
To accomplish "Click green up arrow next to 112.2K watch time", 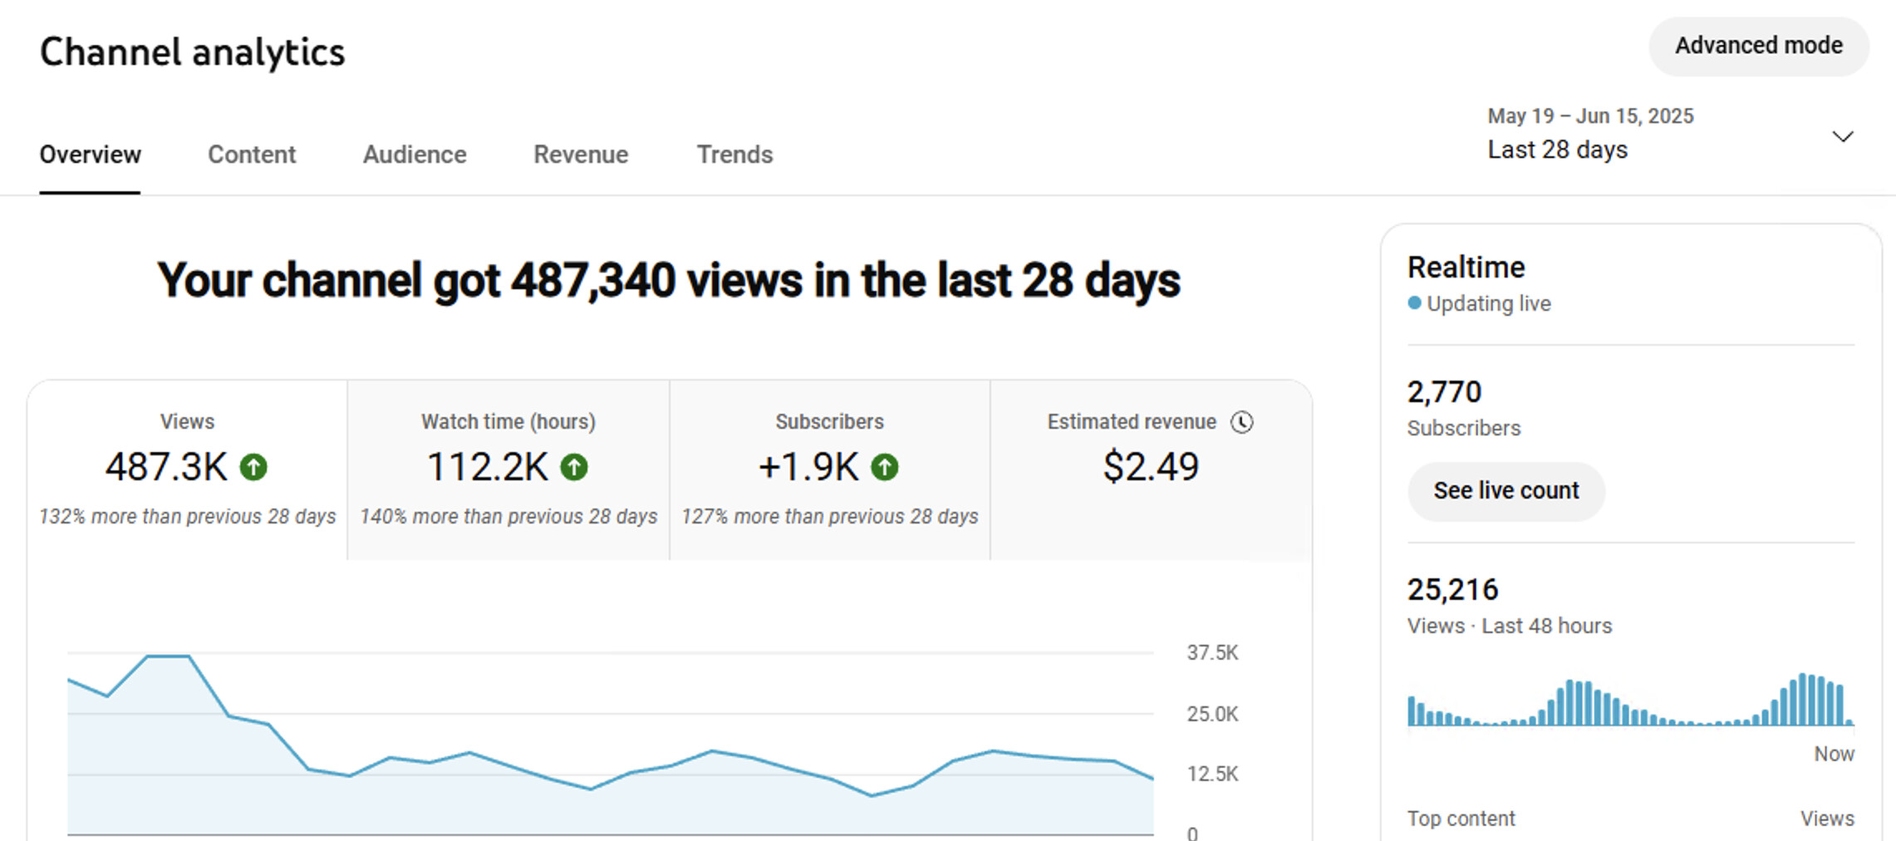I will point(574,467).
